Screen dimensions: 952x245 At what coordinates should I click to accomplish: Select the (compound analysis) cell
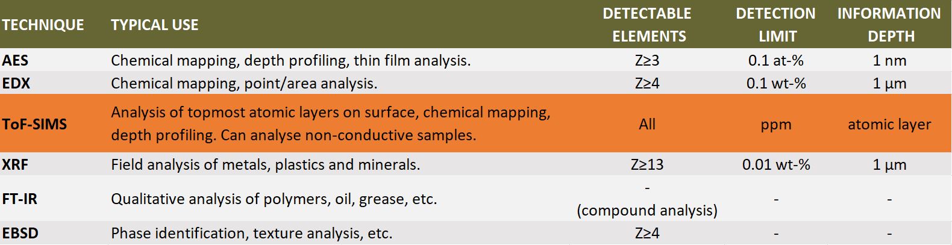tap(647, 210)
